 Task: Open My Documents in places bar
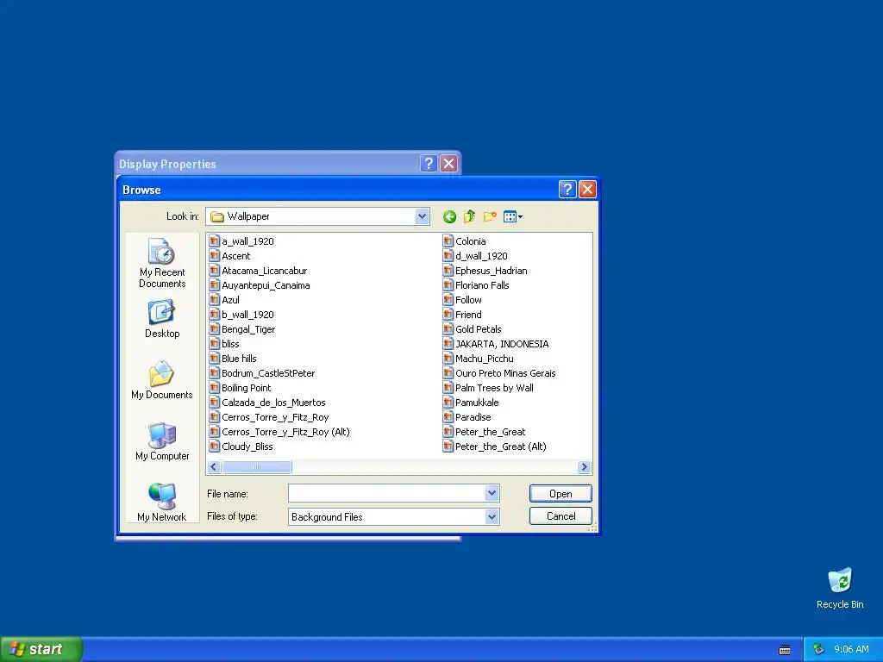[x=162, y=380]
